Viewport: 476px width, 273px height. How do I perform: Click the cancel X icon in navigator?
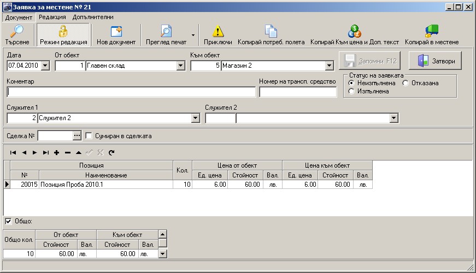[101, 152]
